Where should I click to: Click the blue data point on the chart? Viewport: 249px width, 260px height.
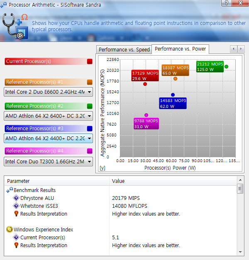[x=173, y=95]
